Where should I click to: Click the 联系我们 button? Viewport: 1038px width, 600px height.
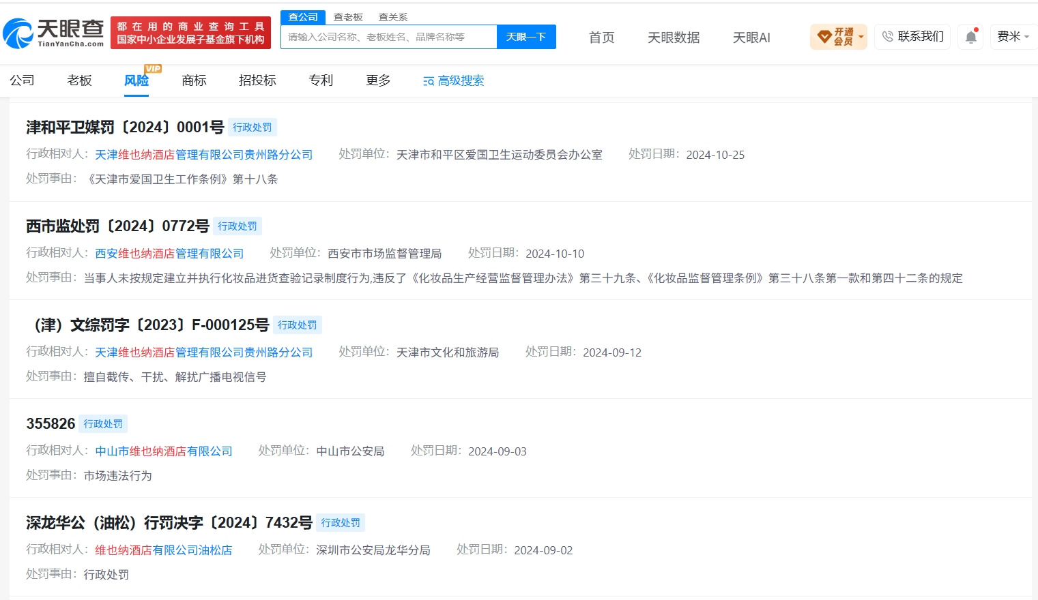pyautogui.click(x=912, y=36)
